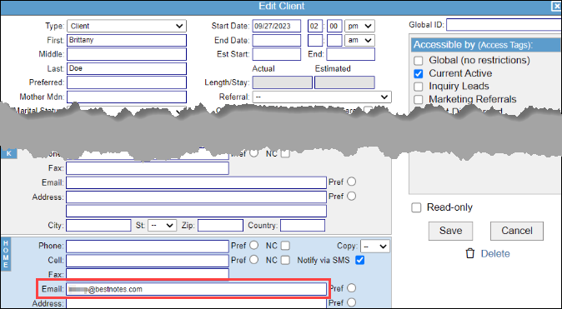562x309 pixels.
Task: Check Global (no restrictions) access tag
Action: click(x=419, y=60)
